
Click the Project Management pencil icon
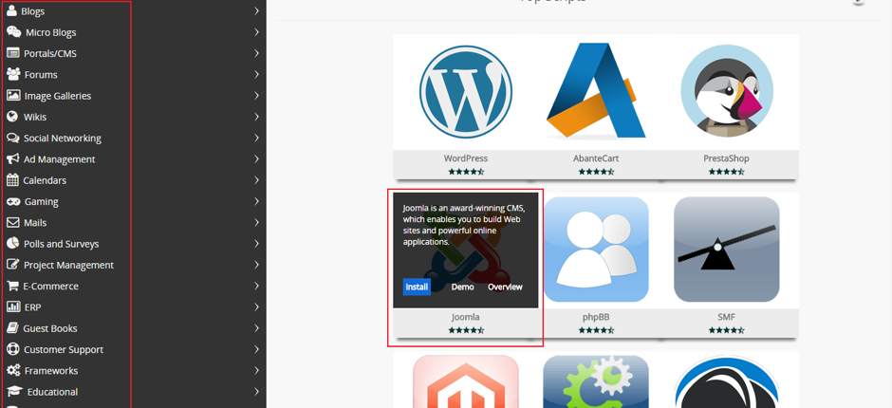click(x=12, y=264)
